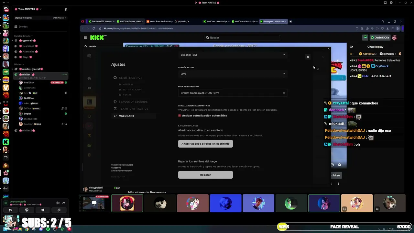Image resolution: width=414 pixels, height=233 pixels.
Task: Collapse the Minites channel category
Action: click(x=19, y=64)
